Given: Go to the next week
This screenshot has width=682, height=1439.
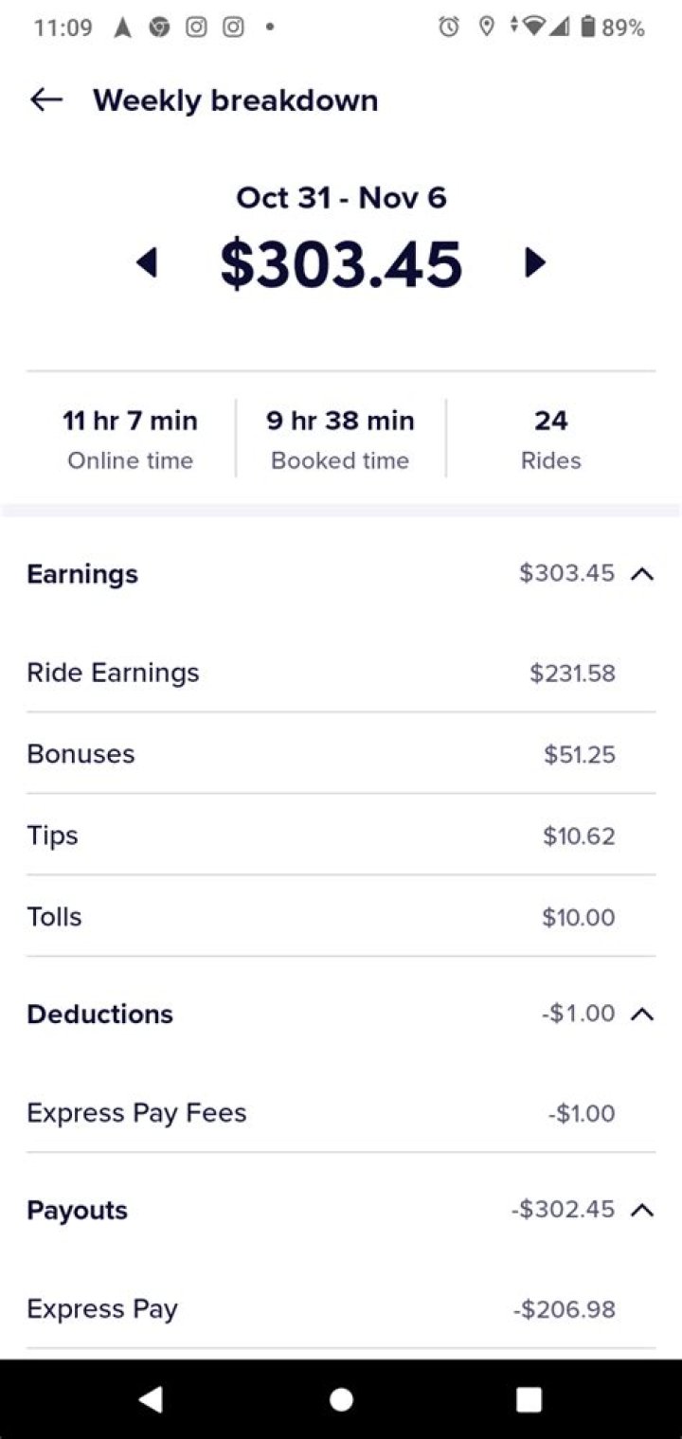Looking at the screenshot, I should pos(535,262).
